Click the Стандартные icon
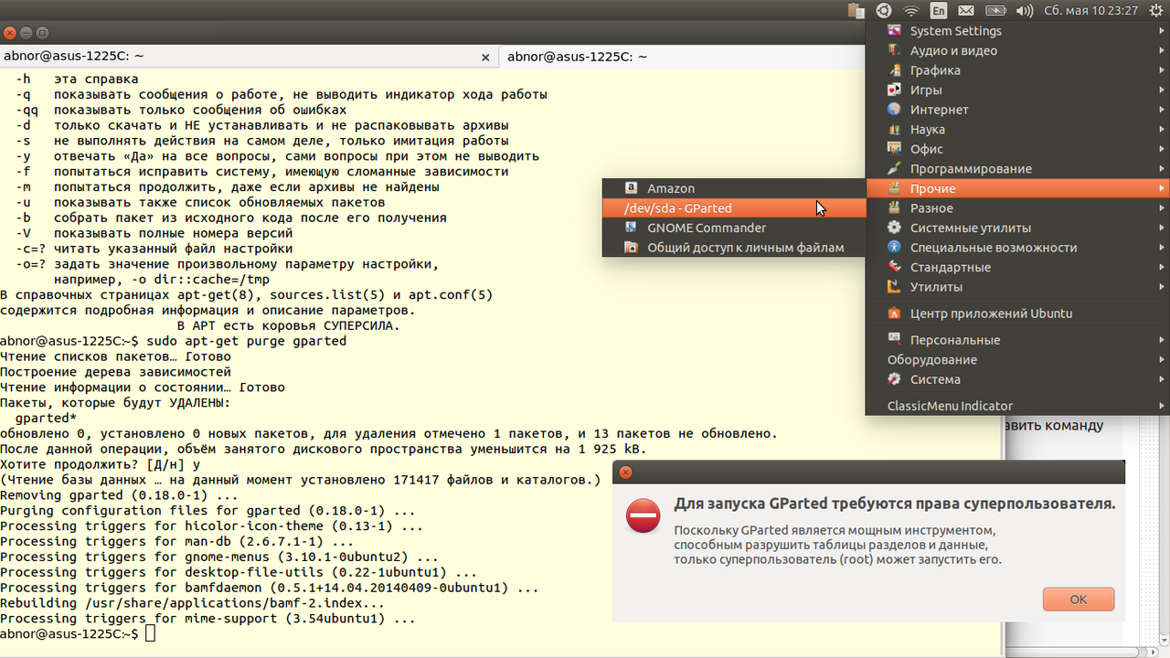The height and width of the screenshot is (658, 1170). point(894,267)
